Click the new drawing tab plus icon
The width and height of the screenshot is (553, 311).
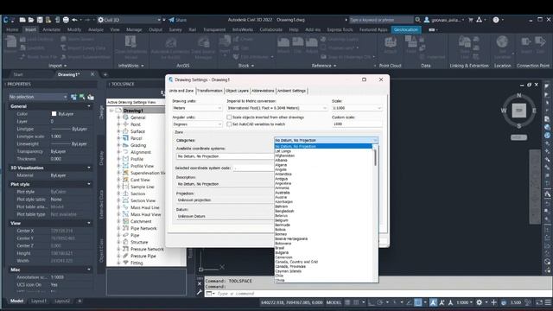[x=105, y=74]
